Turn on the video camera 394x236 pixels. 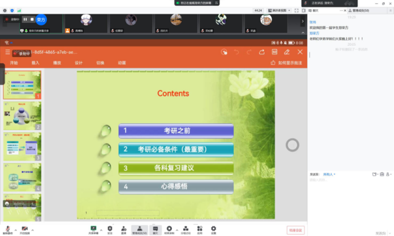tap(25, 230)
